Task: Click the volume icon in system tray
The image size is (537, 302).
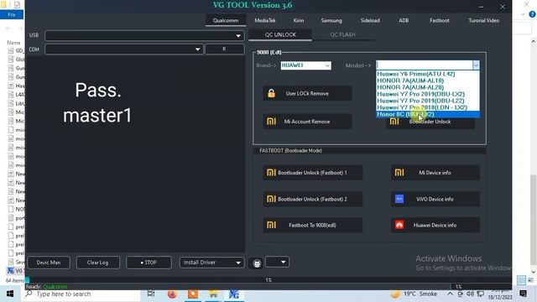Action: click(x=470, y=294)
